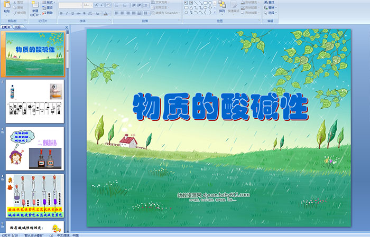
Task: Copy selection using the 复制 icon
Action: (x=15, y=7)
